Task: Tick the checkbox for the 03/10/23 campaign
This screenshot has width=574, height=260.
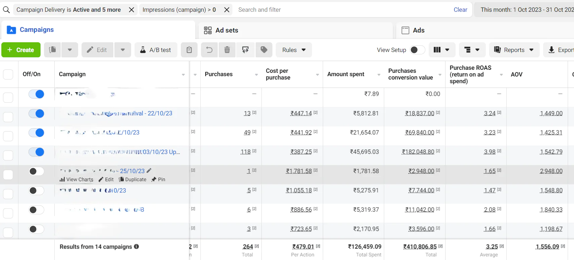Action: [8, 155]
